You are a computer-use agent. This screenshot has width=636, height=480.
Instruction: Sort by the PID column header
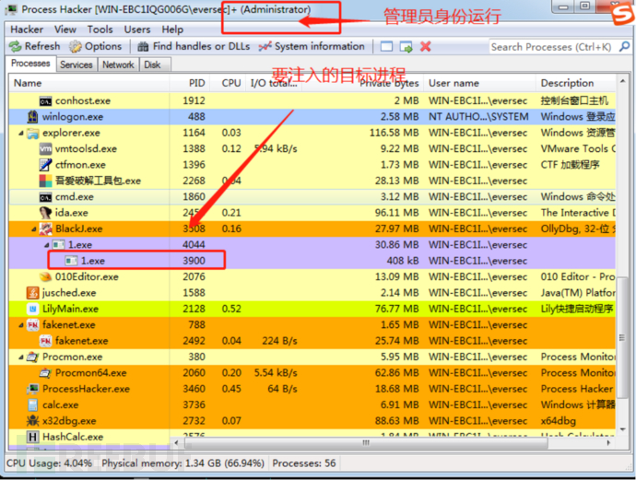point(190,83)
